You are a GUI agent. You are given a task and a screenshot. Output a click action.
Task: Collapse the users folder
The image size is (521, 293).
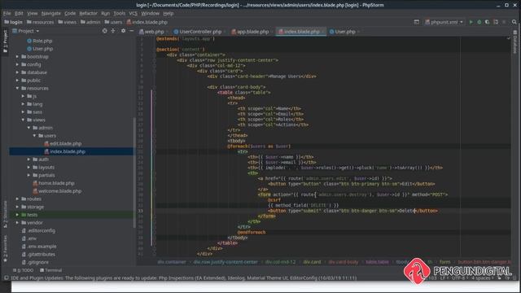[34, 136]
